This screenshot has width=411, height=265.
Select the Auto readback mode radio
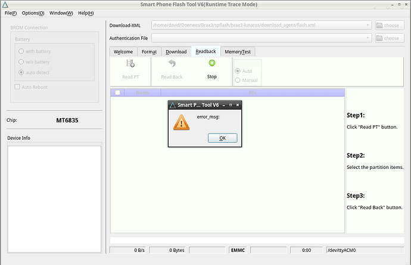tap(238, 71)
